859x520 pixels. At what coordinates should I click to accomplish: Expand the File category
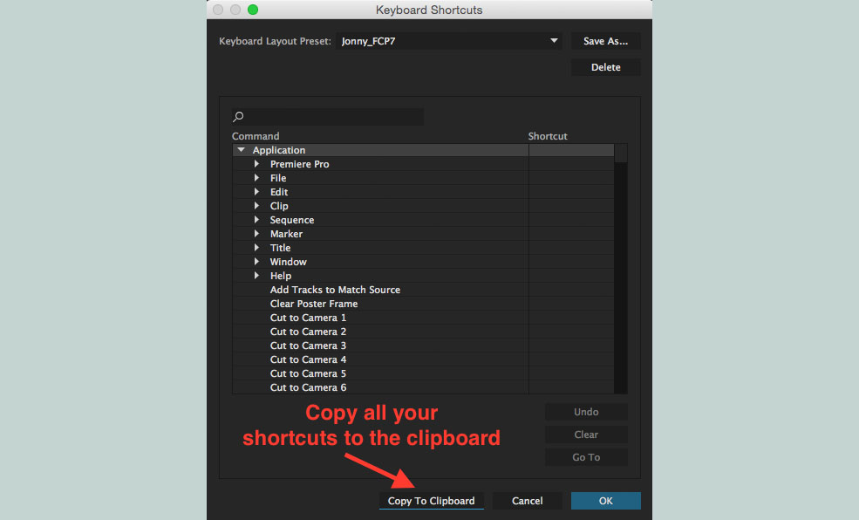(x=257, y=177)
